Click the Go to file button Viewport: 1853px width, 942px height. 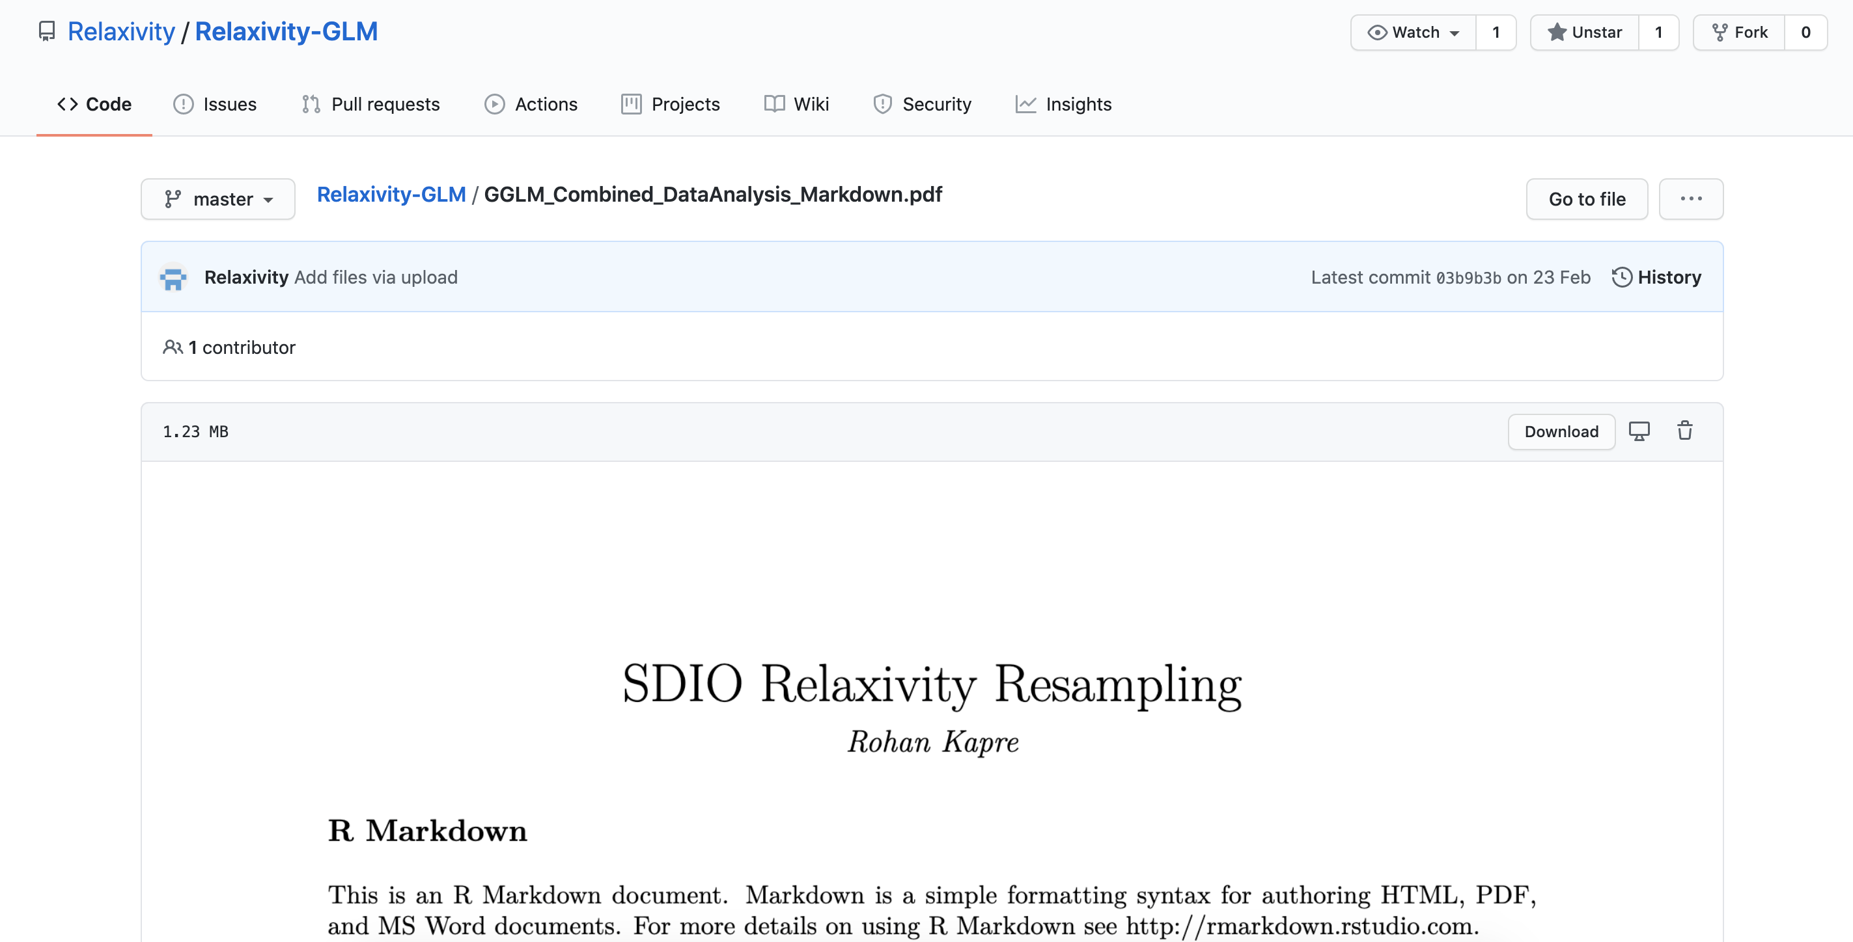coord(1586,199)
